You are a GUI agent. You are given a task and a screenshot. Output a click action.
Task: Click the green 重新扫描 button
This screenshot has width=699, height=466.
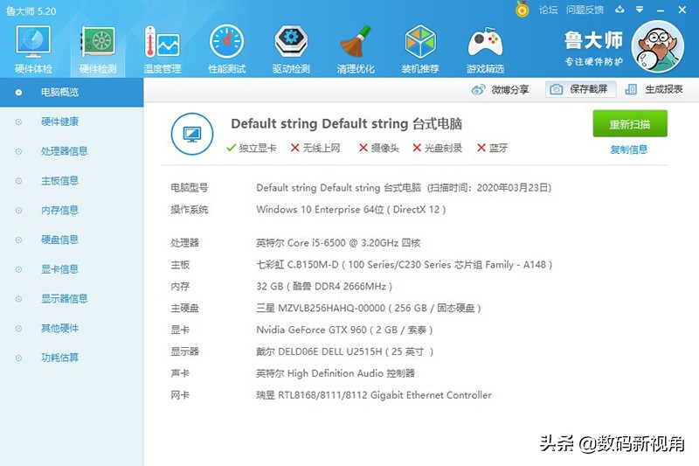[x=630, y=123]
